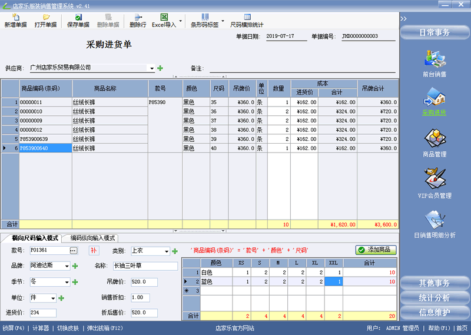
Task: Open the 其他事务 sidebar section
Action: [x=434, y=283]
